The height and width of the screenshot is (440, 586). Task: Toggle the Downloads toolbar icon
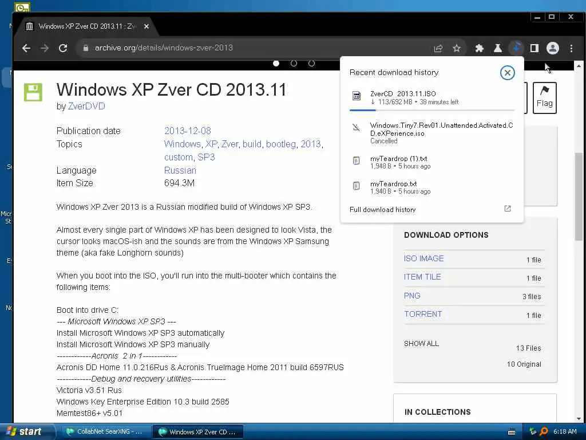[517, 48]
